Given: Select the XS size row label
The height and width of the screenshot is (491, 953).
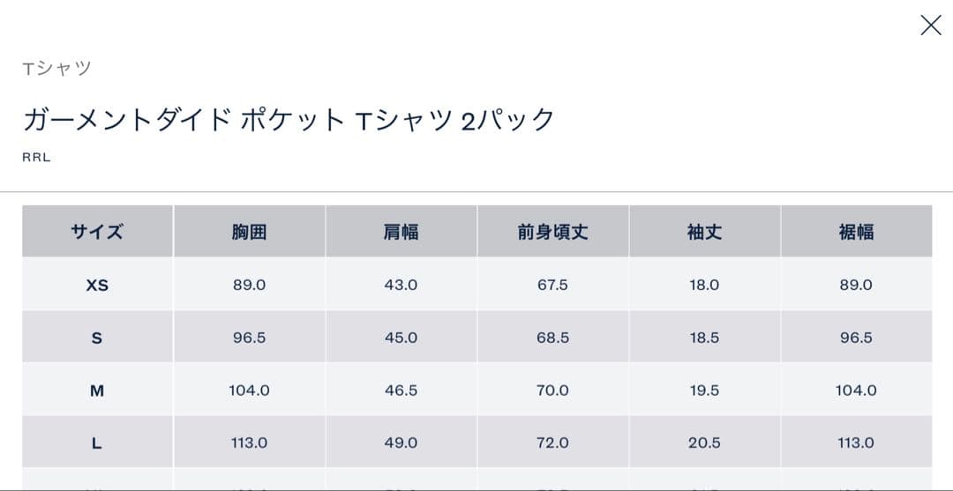Looking at the screenshot, I should pyautogui.click(x=97, y=285).
